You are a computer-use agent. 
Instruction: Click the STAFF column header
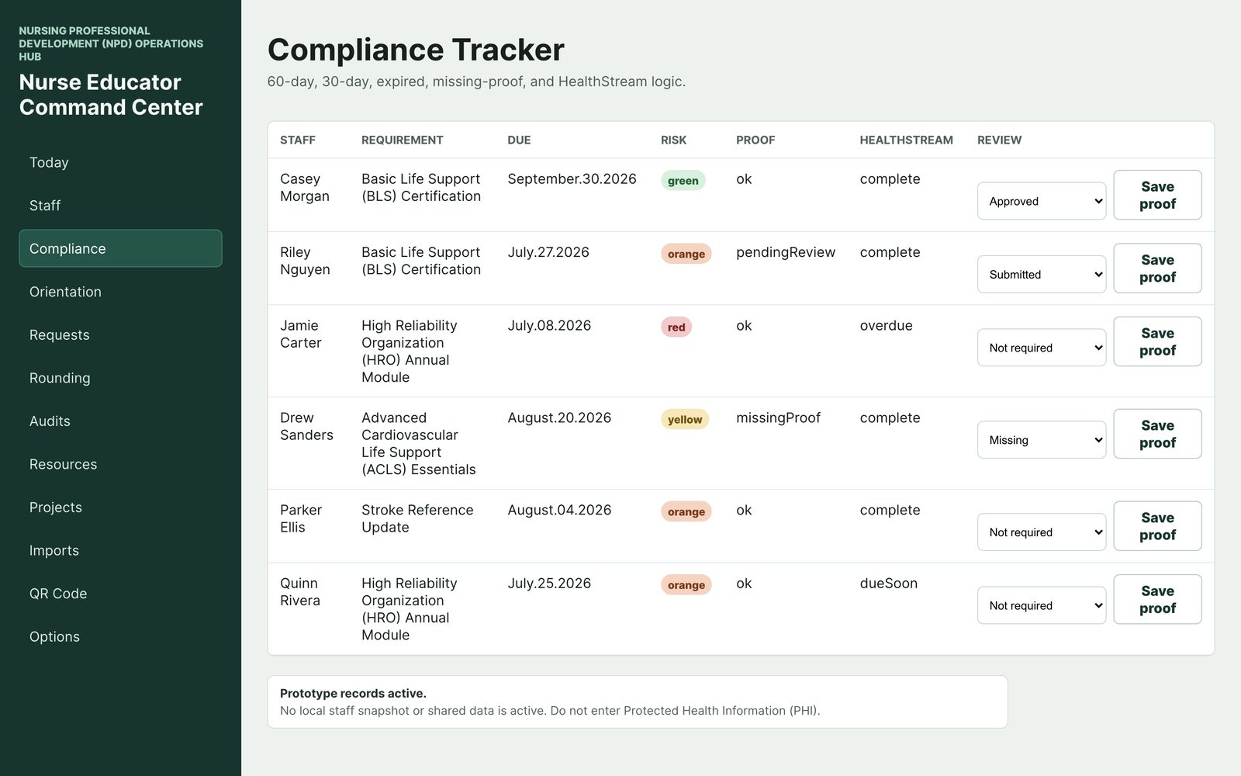coord(298,140)
